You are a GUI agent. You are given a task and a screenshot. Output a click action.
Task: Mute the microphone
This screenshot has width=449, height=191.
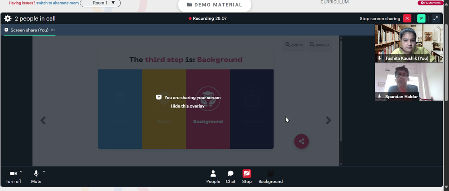pyautogui.click(x=36, y=177)
